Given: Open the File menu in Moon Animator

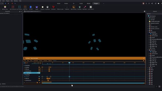Looking at the screenshot, I should pos(25,61).
